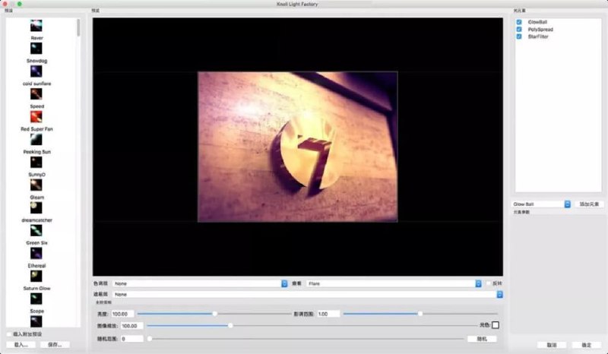The width and height of the screenshot is (608, 354).
Task: Disable the StarFilter element checkbox
Action: point(519,36)
